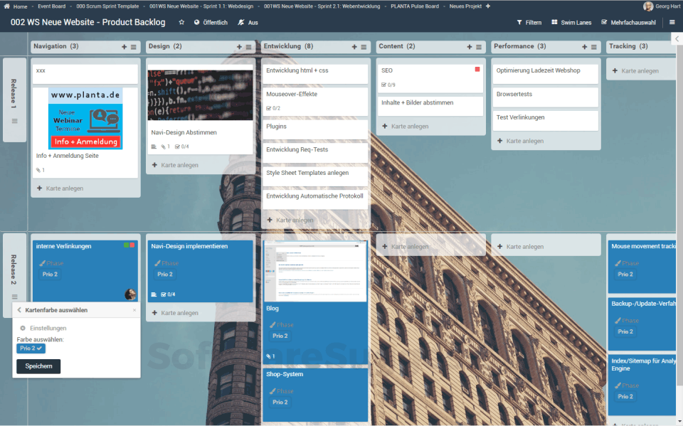Screen dimensions: 683x426
Task: Open Design column list menu
Action: (x=249, y=47)
